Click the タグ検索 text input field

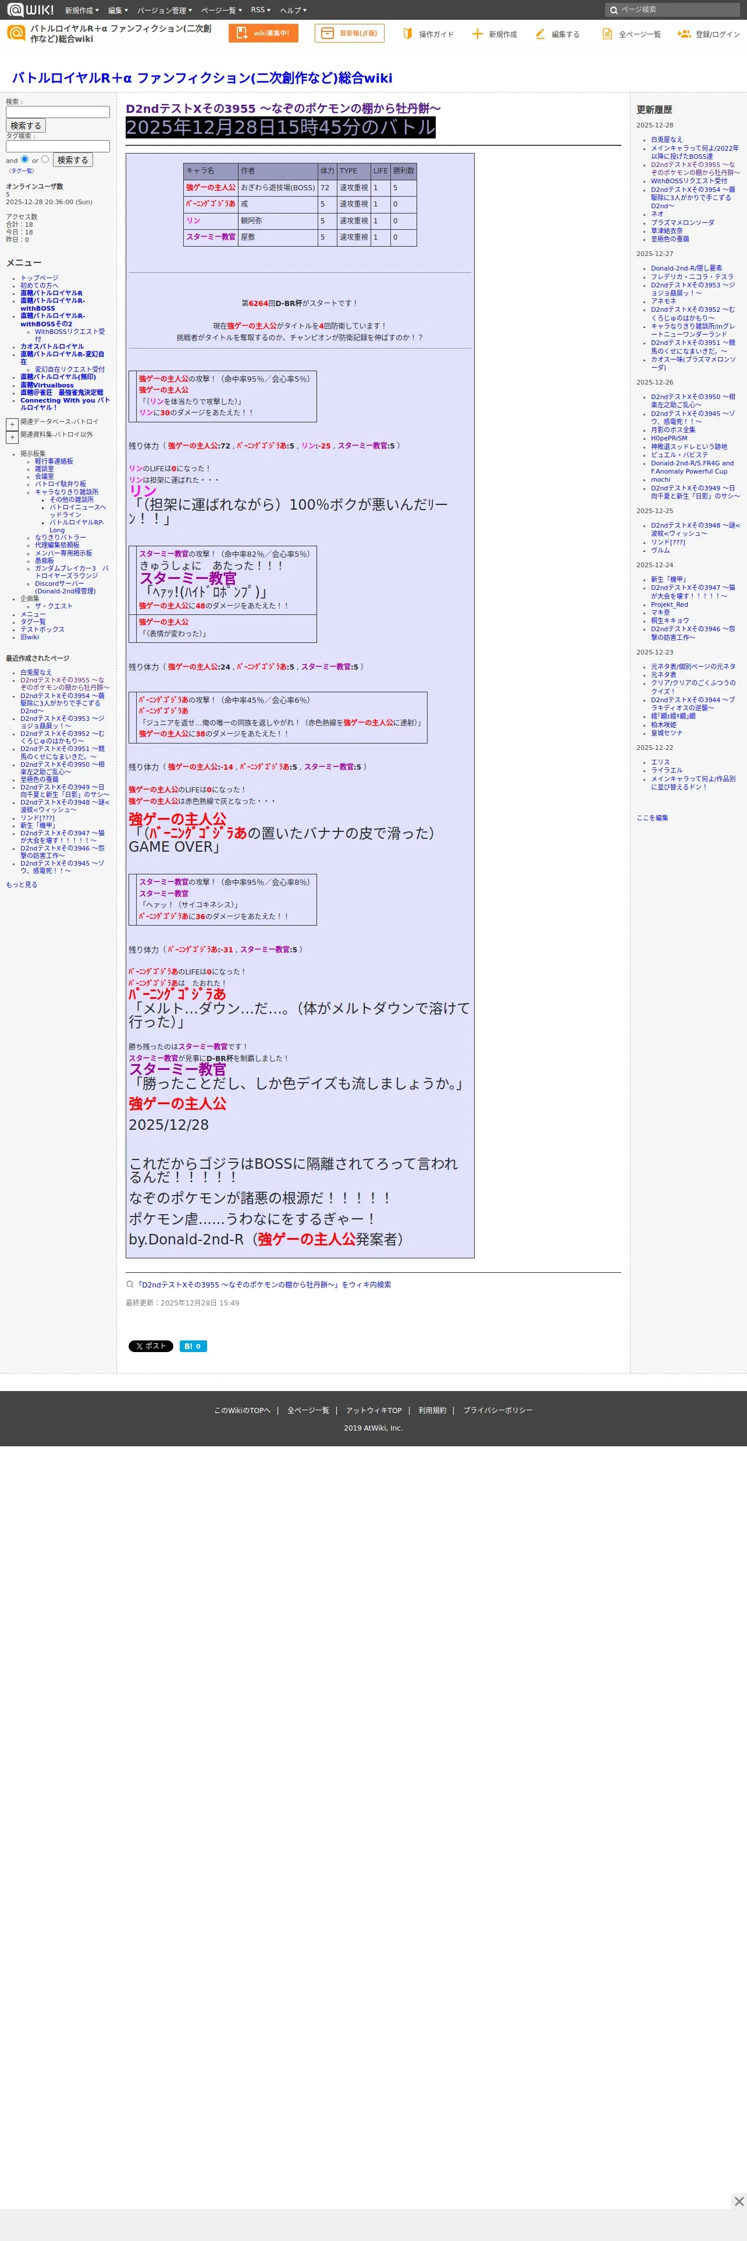[x=58, y=146]
